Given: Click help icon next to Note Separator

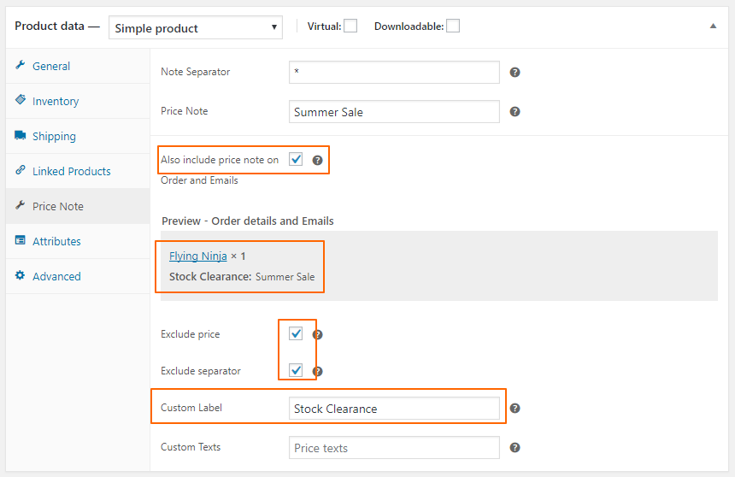Looking at the screenshot, I should pos(514,73).
